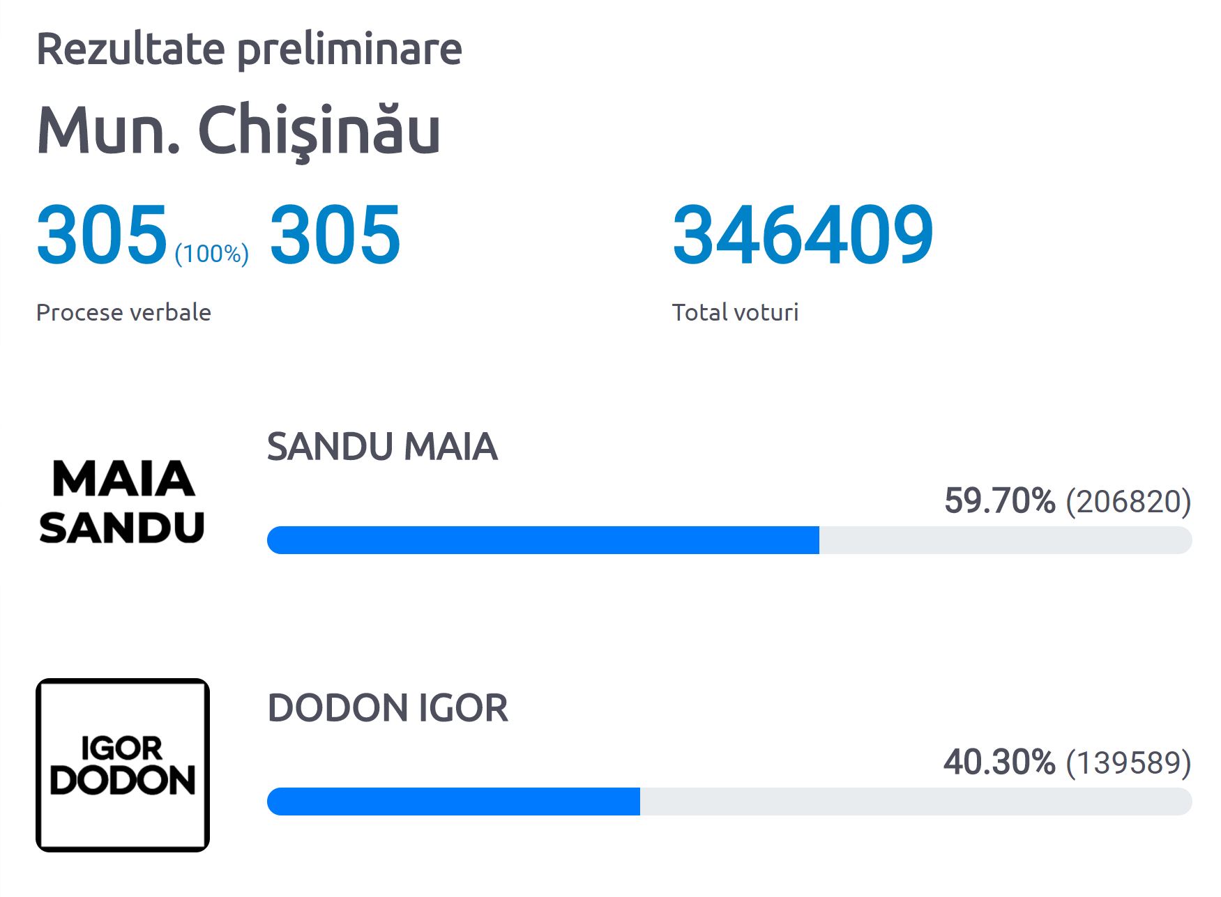This screenshot has width=1221, height=897.
Task: Click the 40.30% result percentage
Action: point(999,762)
